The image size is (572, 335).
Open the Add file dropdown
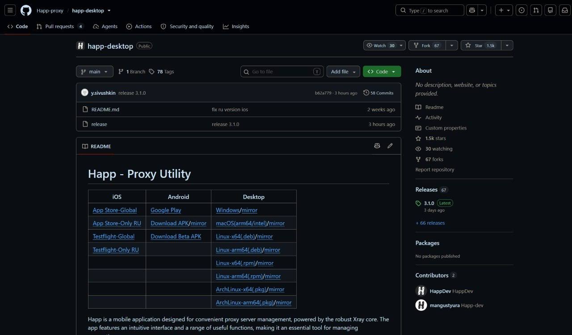pos(343,71)
